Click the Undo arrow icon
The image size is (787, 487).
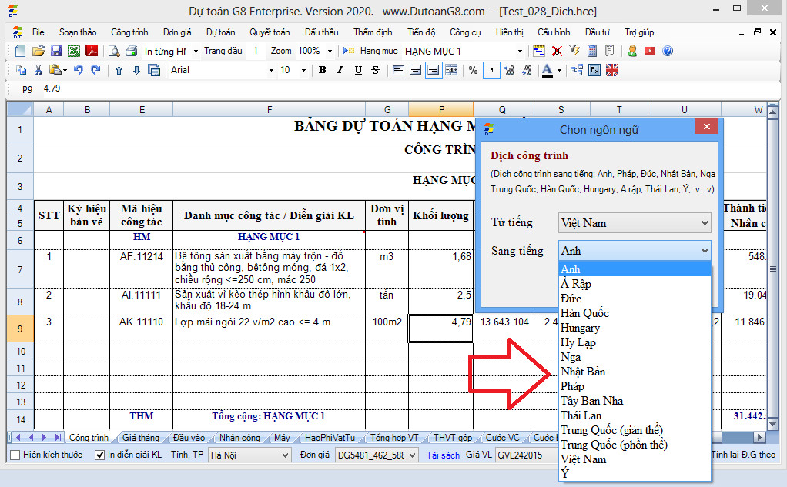[79, 70]
